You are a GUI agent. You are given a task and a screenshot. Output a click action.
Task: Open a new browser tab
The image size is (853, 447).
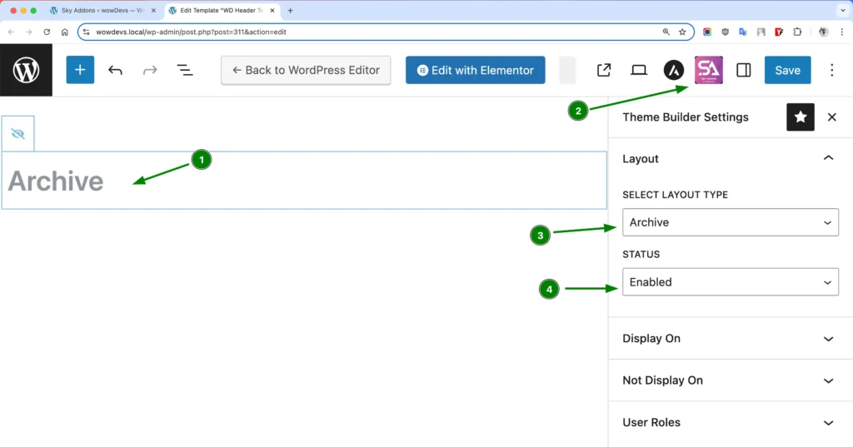pyautogui.click(x=290, y=10)
